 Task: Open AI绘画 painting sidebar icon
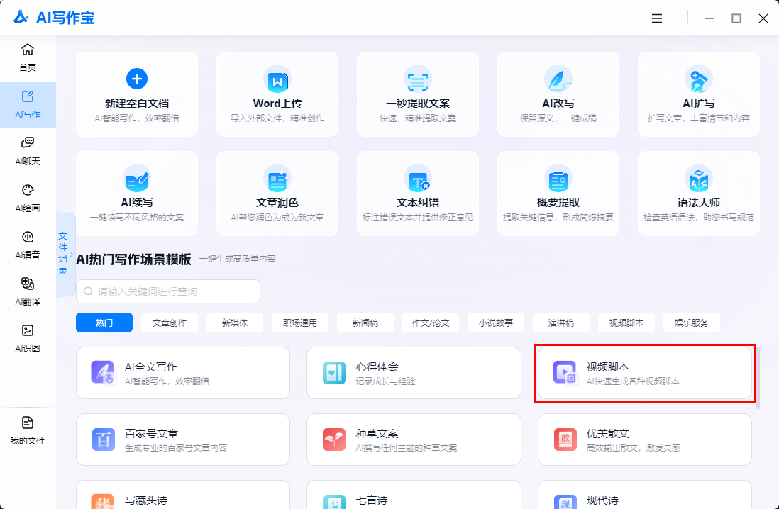tap(28, 198)
